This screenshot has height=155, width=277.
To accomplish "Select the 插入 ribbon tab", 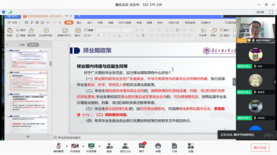I will coord(79,23).
